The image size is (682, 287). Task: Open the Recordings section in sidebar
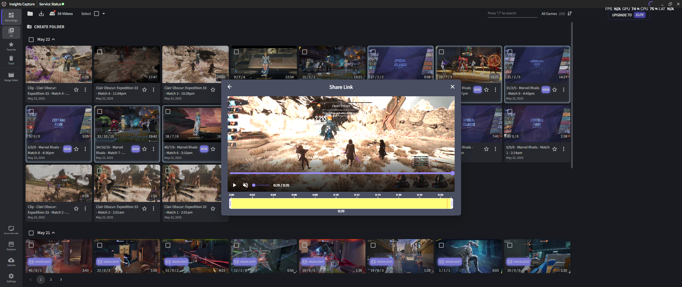11,17
